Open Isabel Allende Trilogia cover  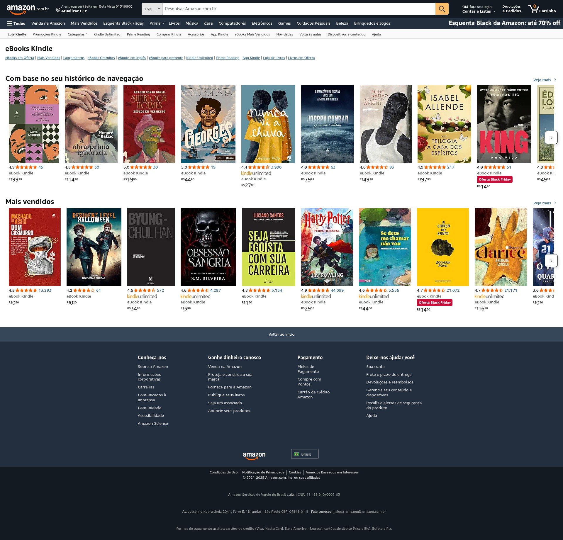[x=444, y=124]
